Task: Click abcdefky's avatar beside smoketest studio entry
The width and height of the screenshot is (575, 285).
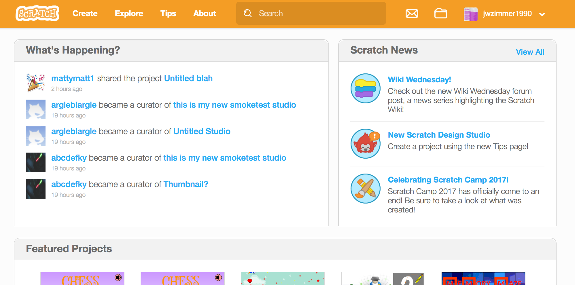Action: click(36, 162)
